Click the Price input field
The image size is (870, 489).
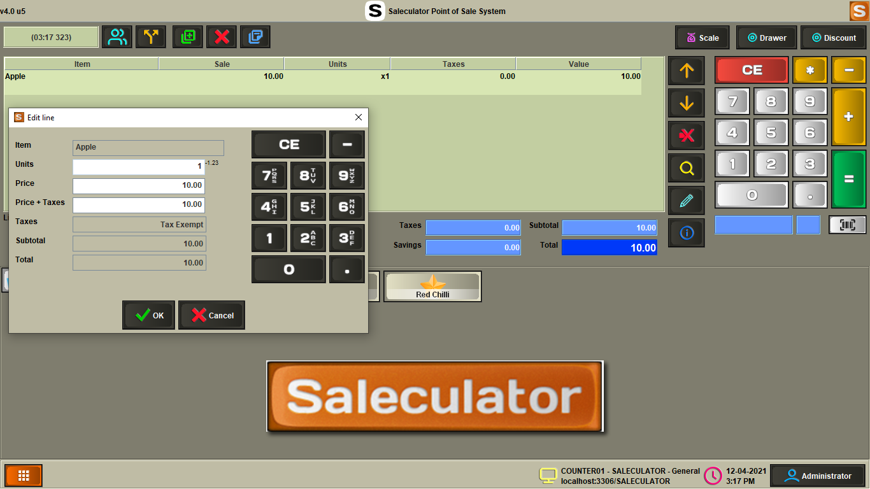[139, 186]
